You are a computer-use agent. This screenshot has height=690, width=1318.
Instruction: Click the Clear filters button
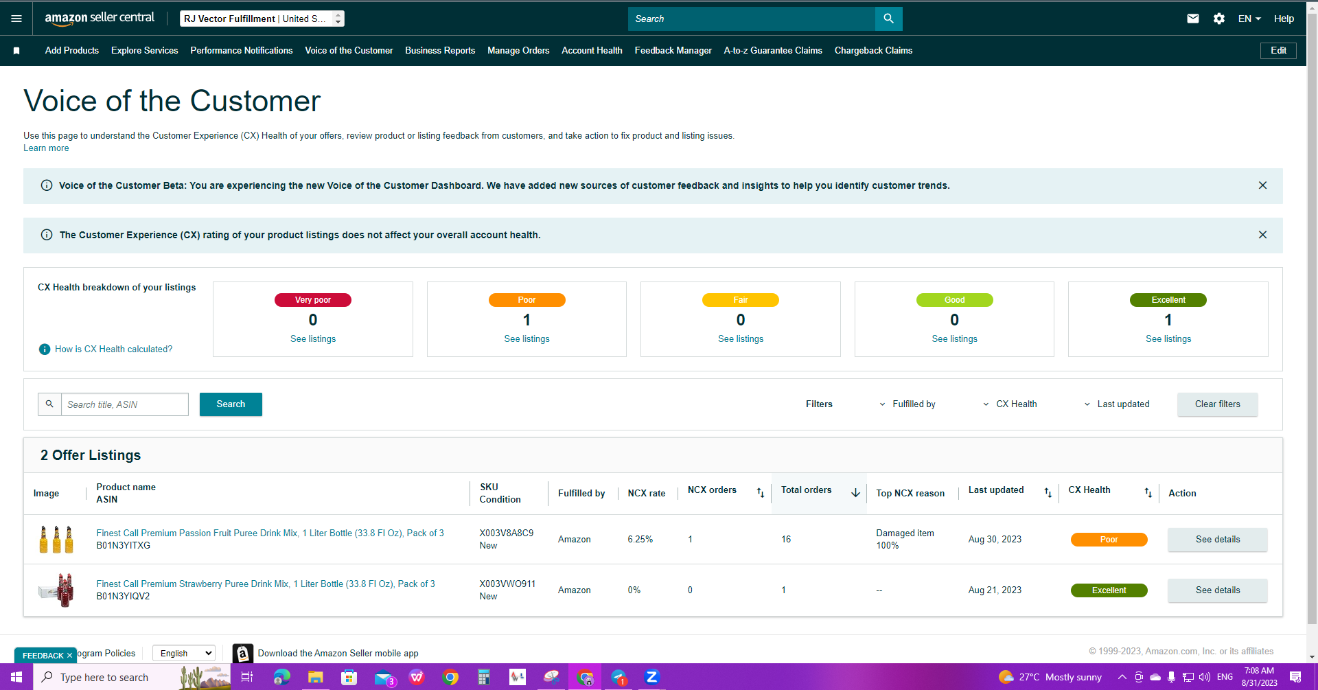(x=1218, y=404)
